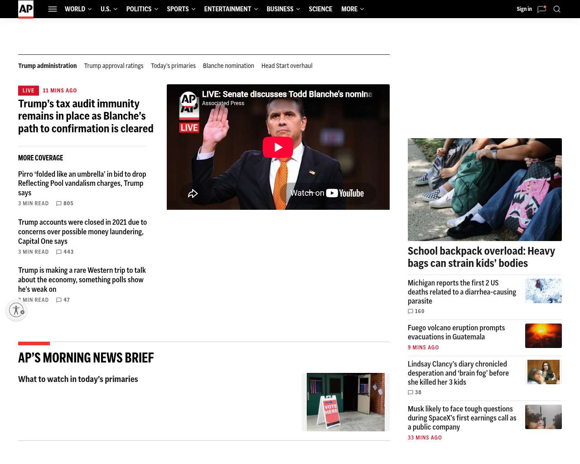This screenshot has width=580, height=464.
Task: Select the Blanche nomination topic
Action: pos(228,66)
